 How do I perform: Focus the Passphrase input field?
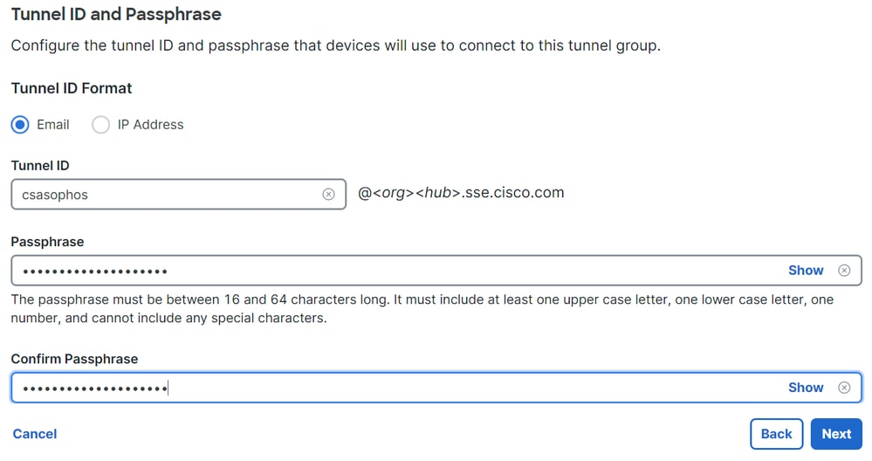pos(436,271)
